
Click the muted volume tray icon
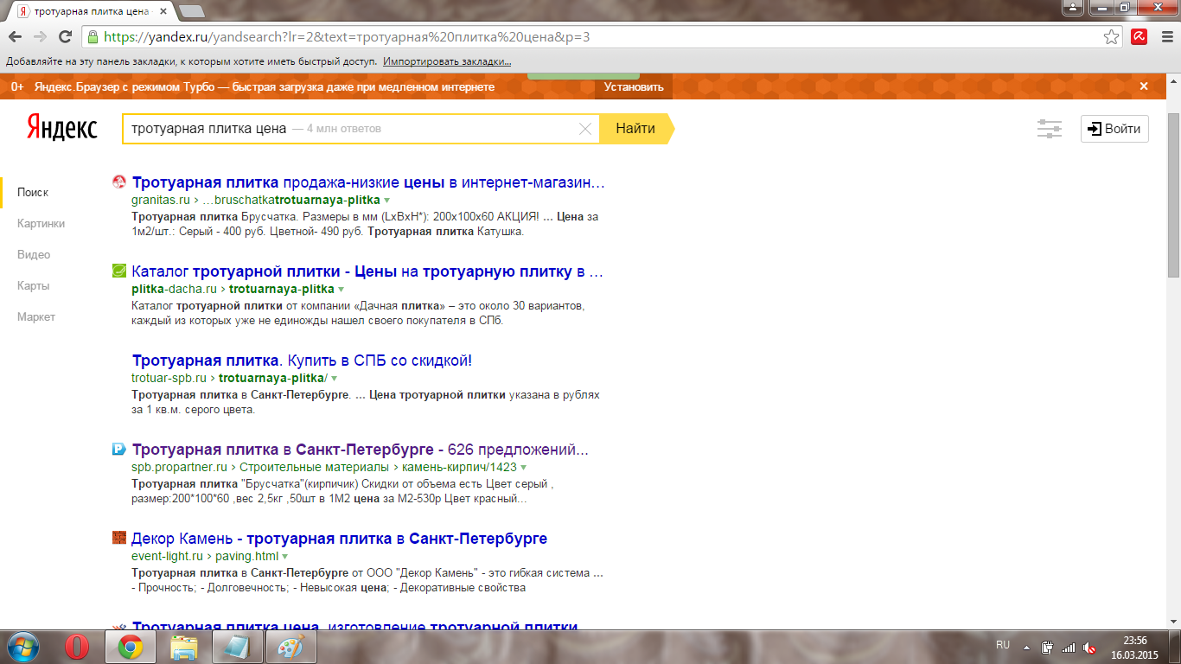[1090, 648]
